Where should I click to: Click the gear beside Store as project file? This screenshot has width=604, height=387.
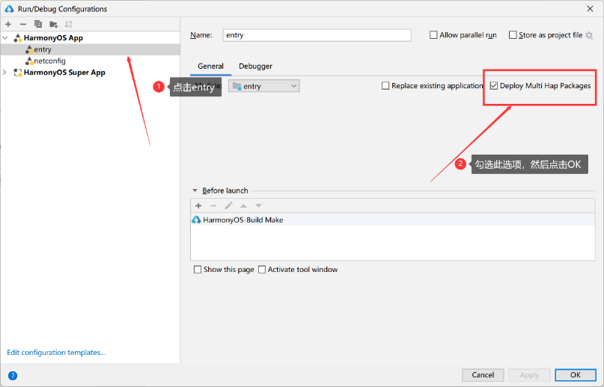point(589,35)
